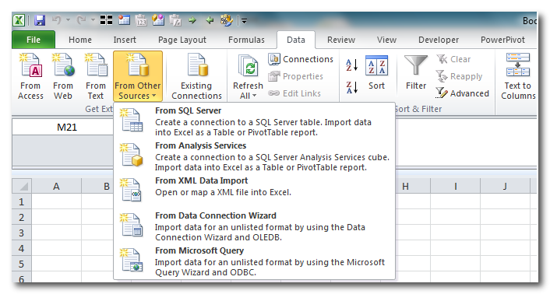
Task: Choose From Data Connection Wizard
Action: pyautogui.click(x=255, y=226)
